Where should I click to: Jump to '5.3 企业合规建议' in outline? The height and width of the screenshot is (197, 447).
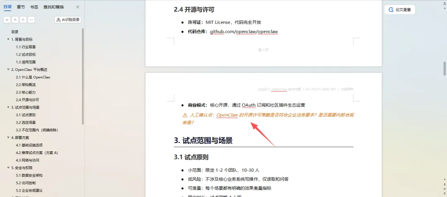(29, 190)
